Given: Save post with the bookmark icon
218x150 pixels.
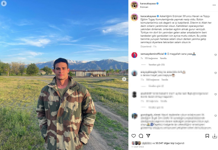Looking at the screenshot, I should [x=207, y=136].
